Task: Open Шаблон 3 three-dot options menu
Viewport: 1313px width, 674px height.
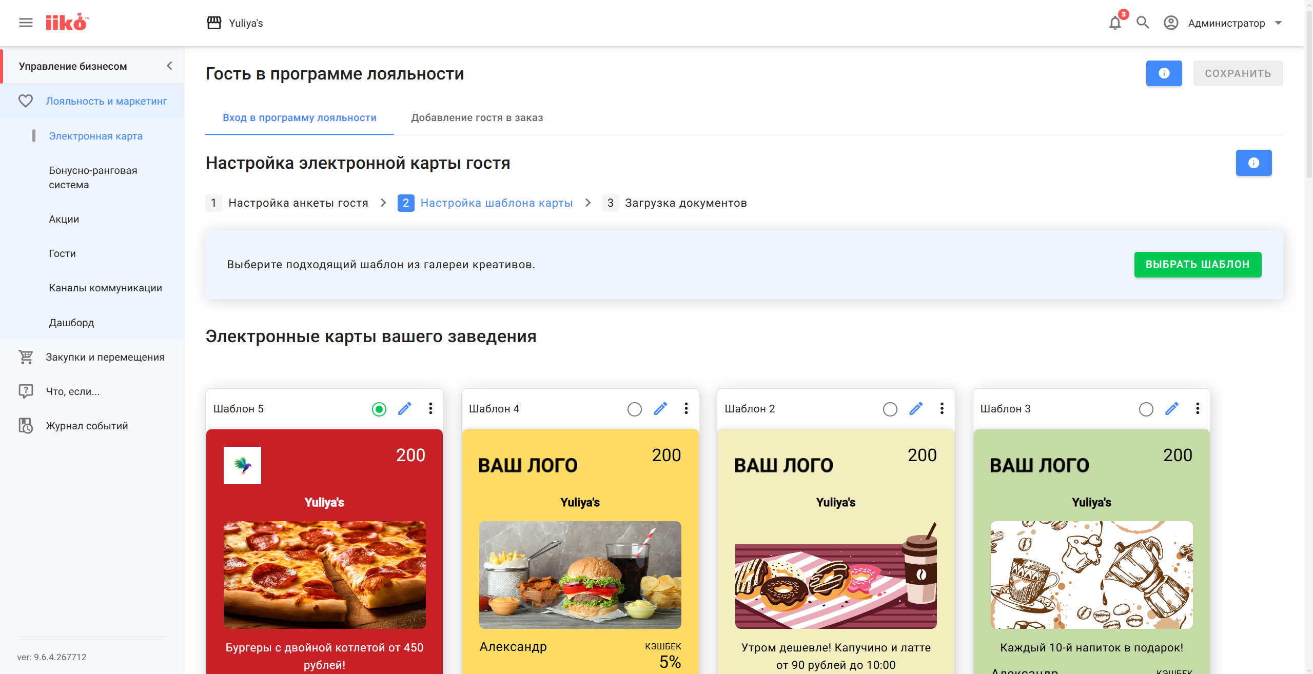Action: 1198,408
